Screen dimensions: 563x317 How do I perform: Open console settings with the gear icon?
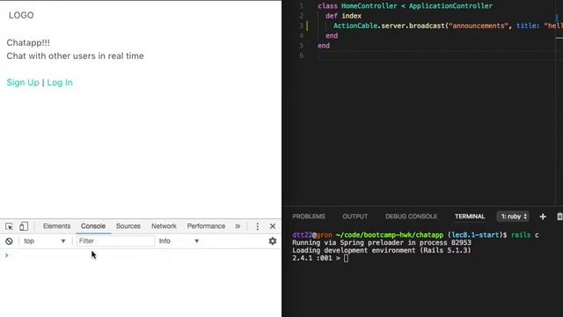pyautogui.click(x=273, y=240)
